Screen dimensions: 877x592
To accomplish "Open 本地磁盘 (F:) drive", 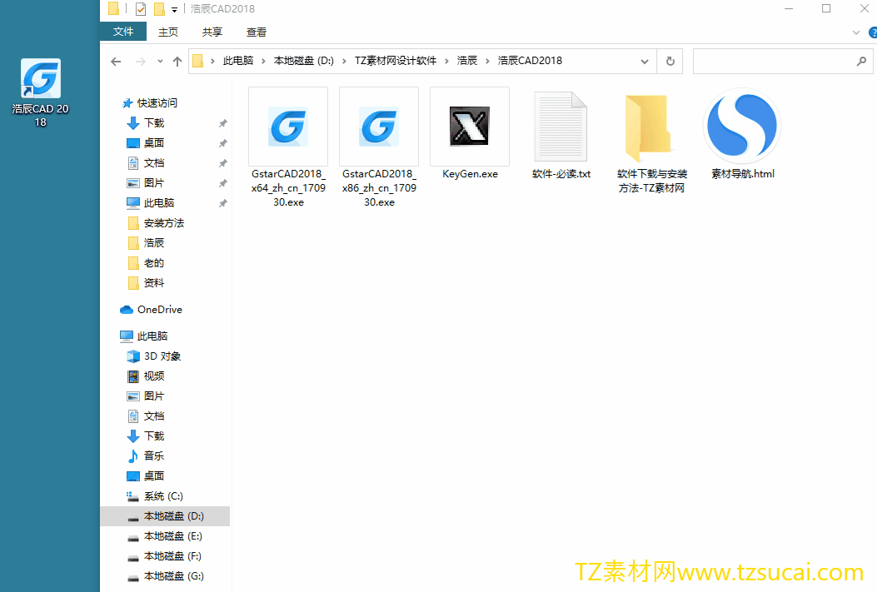I will (x=164, y=556).
